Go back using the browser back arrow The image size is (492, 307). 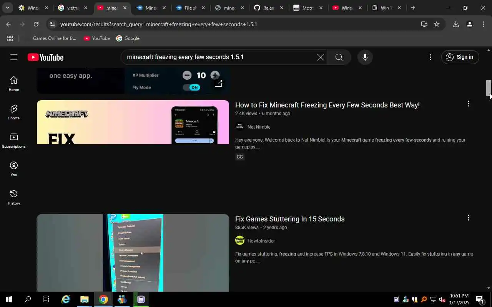click(x=8, y=24)
